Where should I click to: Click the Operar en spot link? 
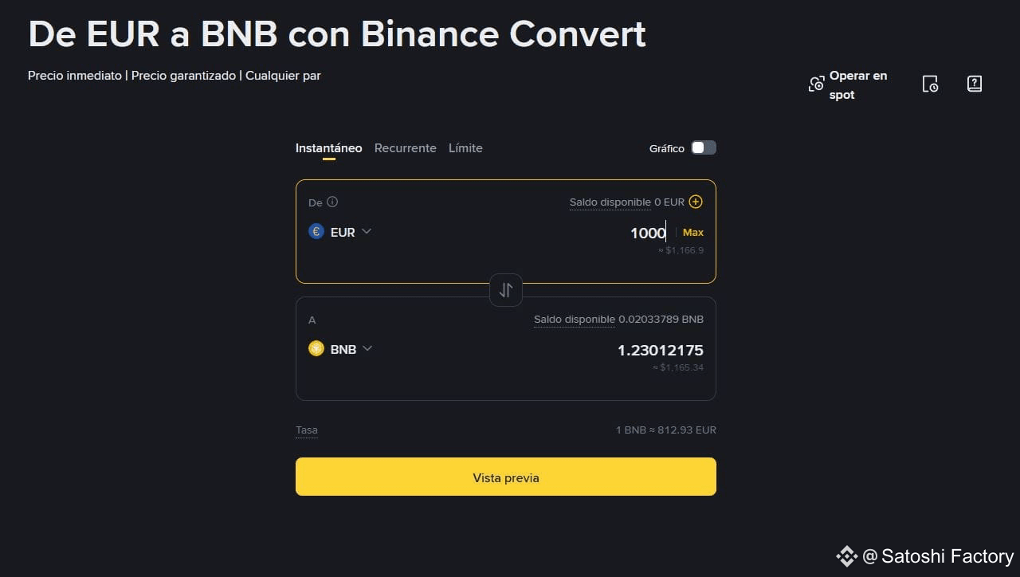(x=857, y=84)
